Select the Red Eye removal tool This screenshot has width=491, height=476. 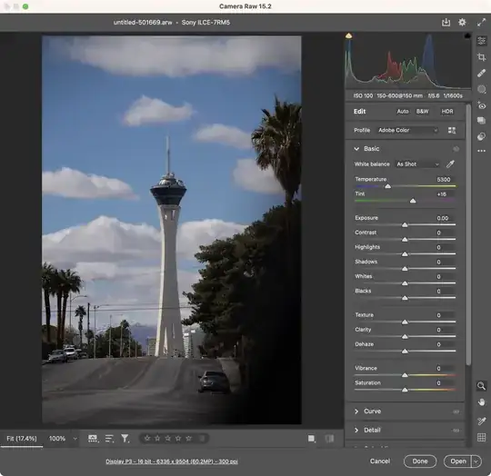[482, 105]
